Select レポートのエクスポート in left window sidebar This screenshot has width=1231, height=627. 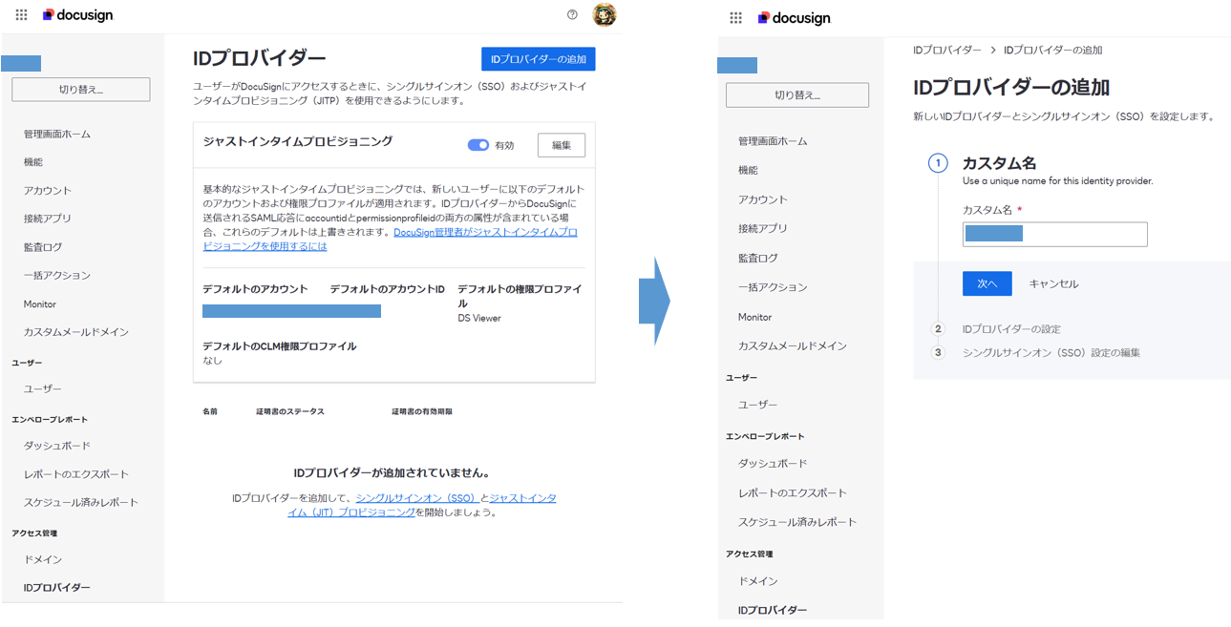click(x=76, y=474)
